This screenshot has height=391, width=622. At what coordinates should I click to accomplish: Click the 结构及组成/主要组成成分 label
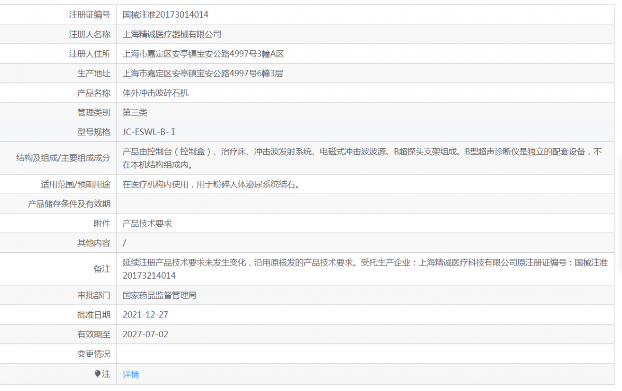pyautogui.click(x=63, y=158)
